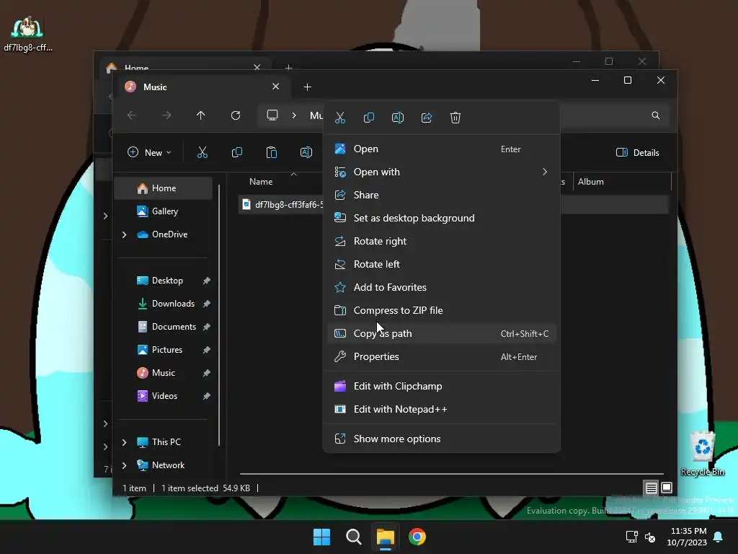Open Windows Start menu
Viewport: 738px width, 554px height.
click(x=322, y=537)
